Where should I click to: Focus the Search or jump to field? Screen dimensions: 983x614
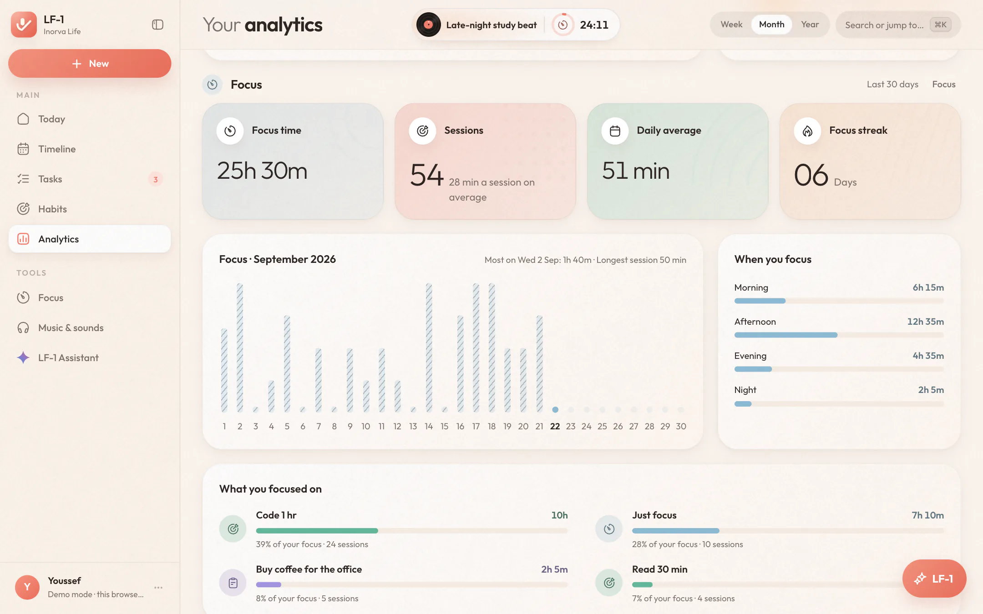[x=898, y=25]
